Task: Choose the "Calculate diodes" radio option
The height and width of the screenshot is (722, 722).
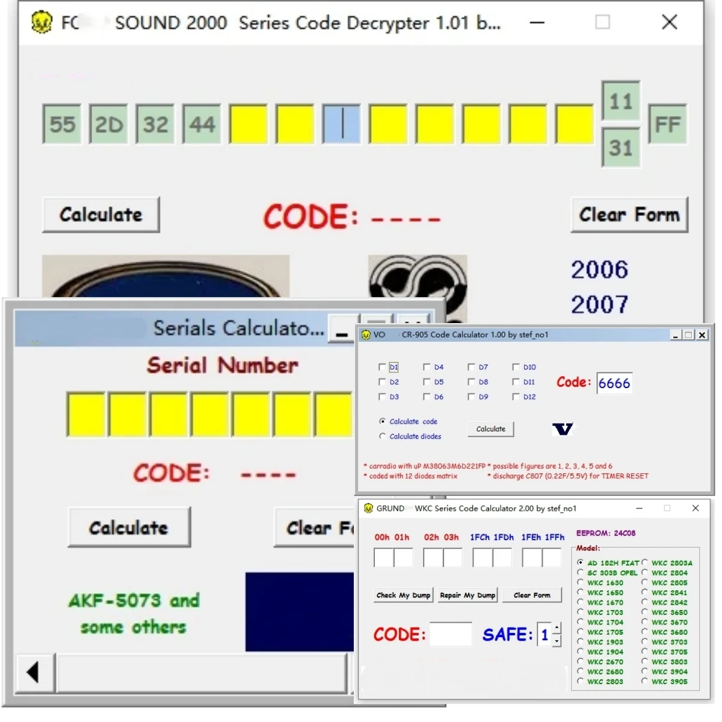Action: [382, 437]
